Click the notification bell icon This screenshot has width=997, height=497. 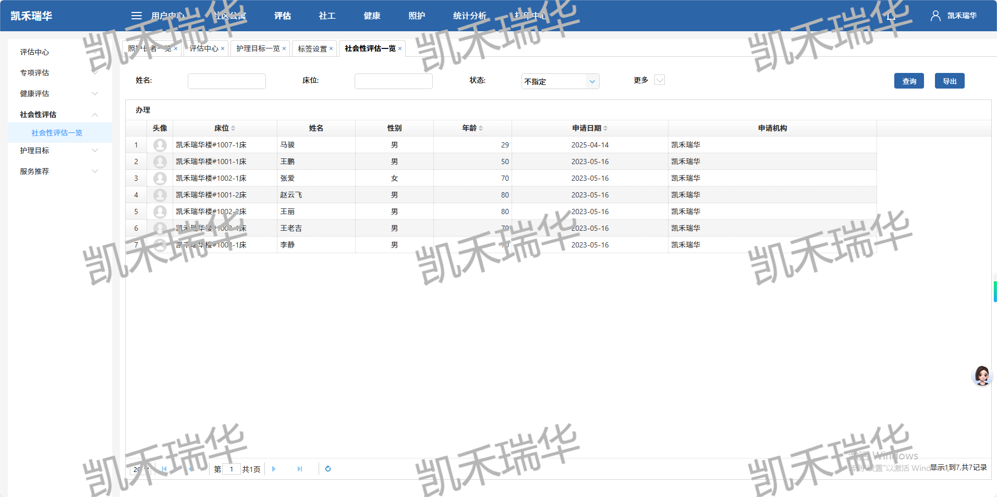891,16
